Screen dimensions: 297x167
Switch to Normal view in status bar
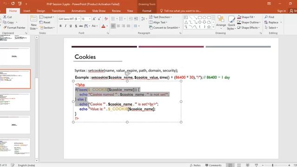tap(230, 165)
